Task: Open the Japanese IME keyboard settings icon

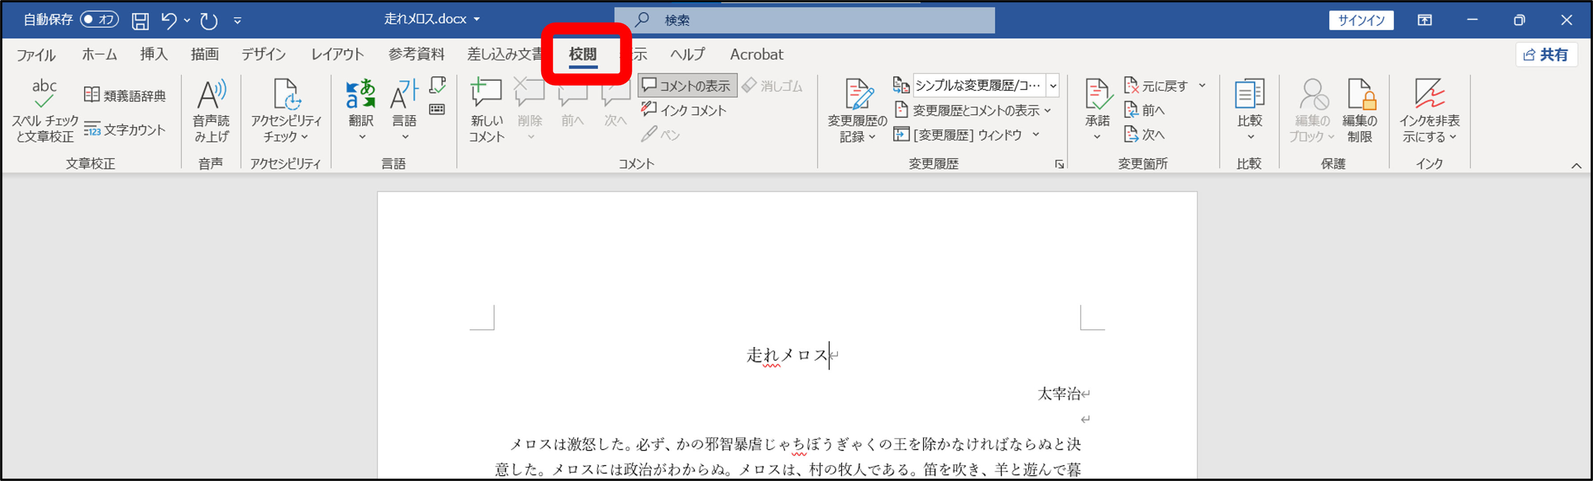Action: tap(437, 109)
